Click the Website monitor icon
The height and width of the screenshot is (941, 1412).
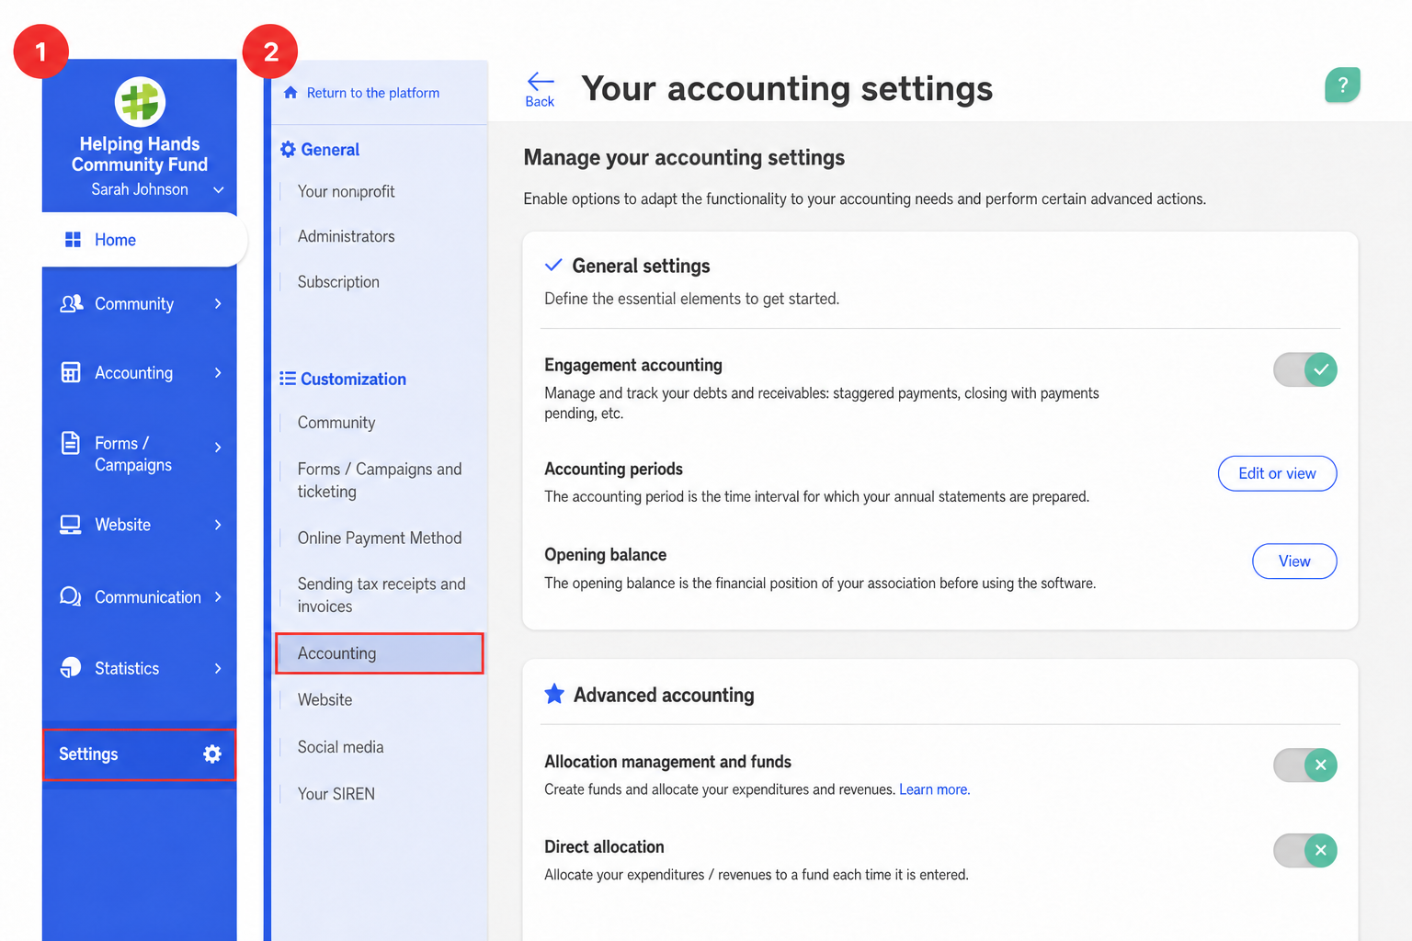coord(71,525)
